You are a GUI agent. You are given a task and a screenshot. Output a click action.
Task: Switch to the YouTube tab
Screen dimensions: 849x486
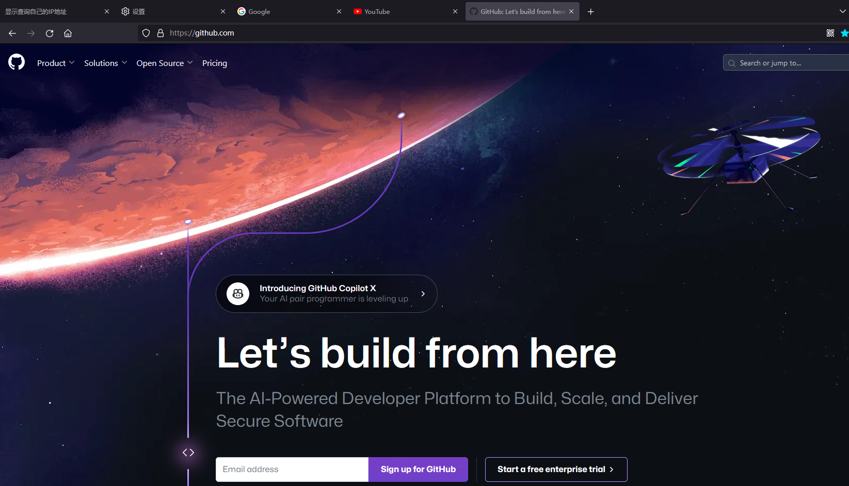click(405, 11)
